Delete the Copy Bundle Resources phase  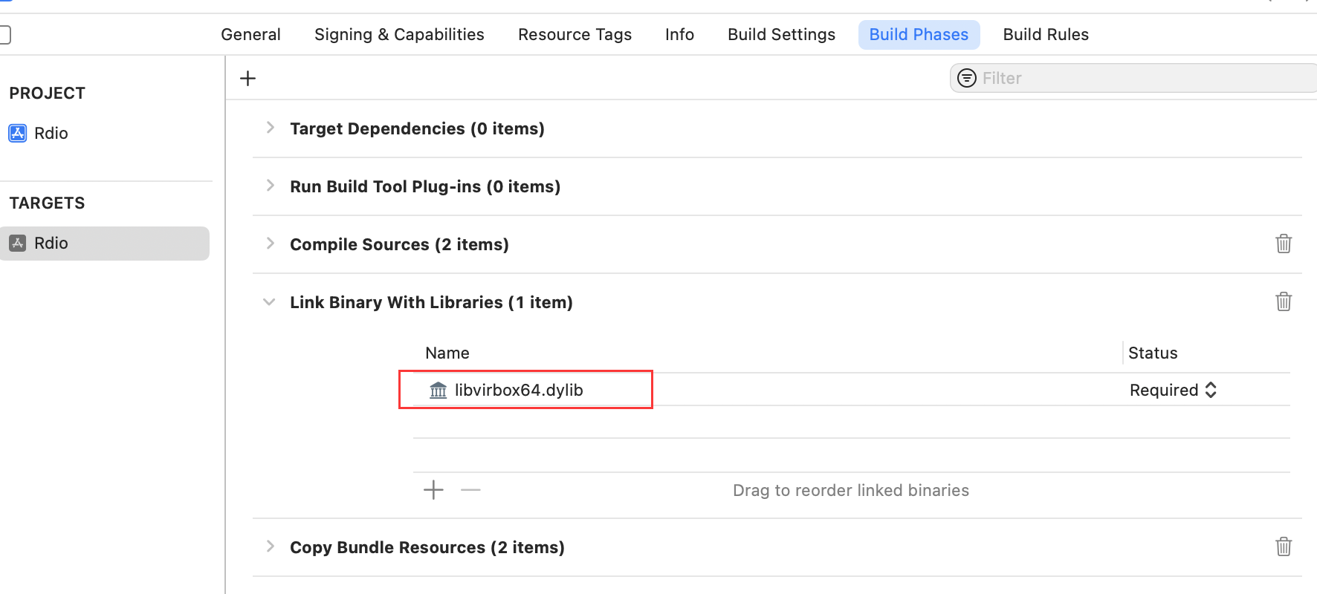point(1284,546)
